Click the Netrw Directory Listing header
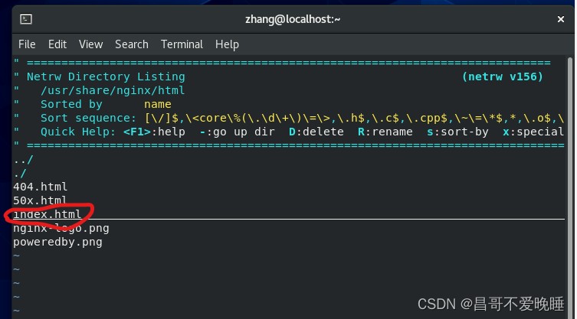 coord(106,76)
